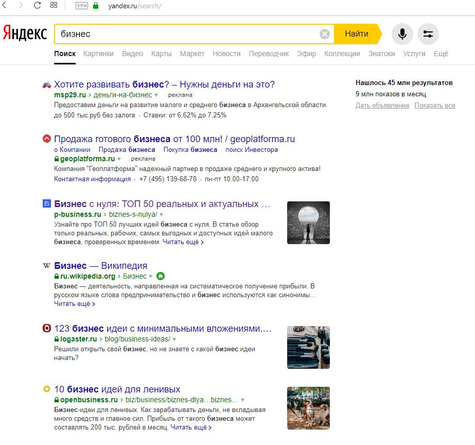475x445 pixels.
Task: Open the 'Продажа бизнеса' sitelink
Action: [127, 150]
